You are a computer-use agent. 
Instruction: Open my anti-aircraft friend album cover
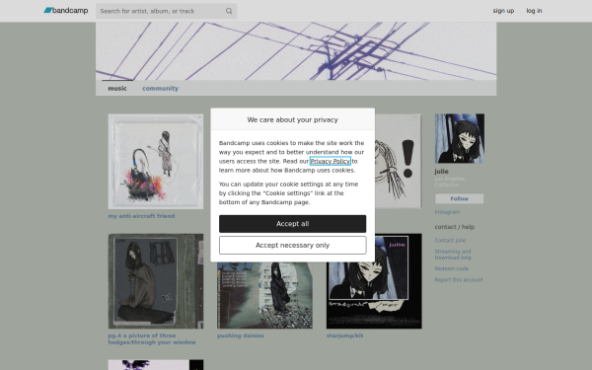(x=156, y=162)
